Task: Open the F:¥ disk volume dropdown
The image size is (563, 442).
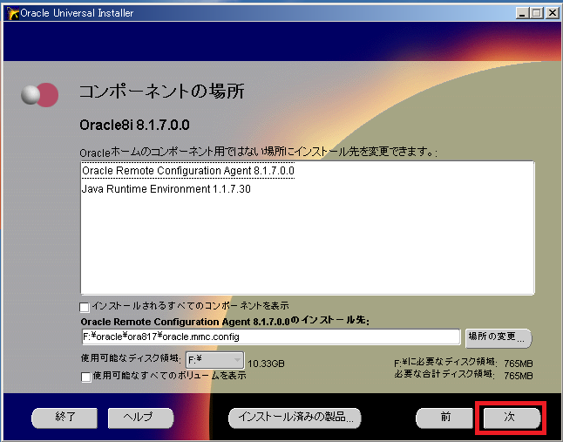Action: coord(214,360)
